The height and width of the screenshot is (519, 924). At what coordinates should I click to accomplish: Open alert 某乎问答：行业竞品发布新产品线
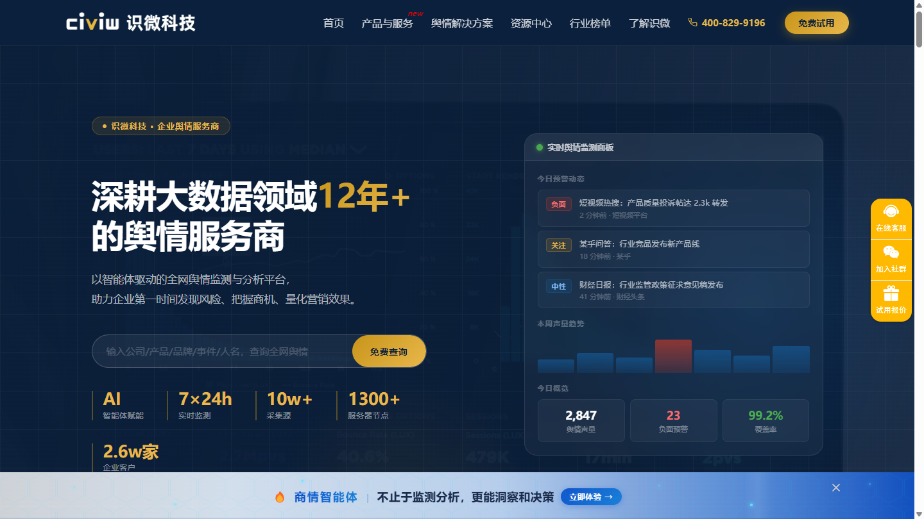674,249
